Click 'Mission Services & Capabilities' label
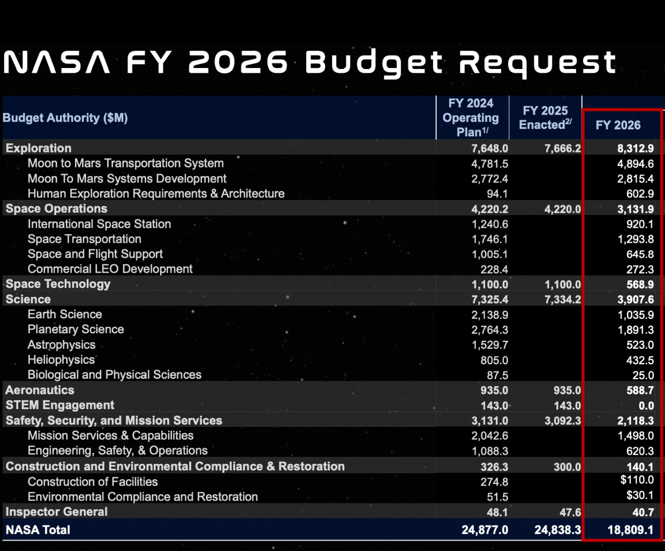Screen dimensions: 665x551 (x=110, y=435)
